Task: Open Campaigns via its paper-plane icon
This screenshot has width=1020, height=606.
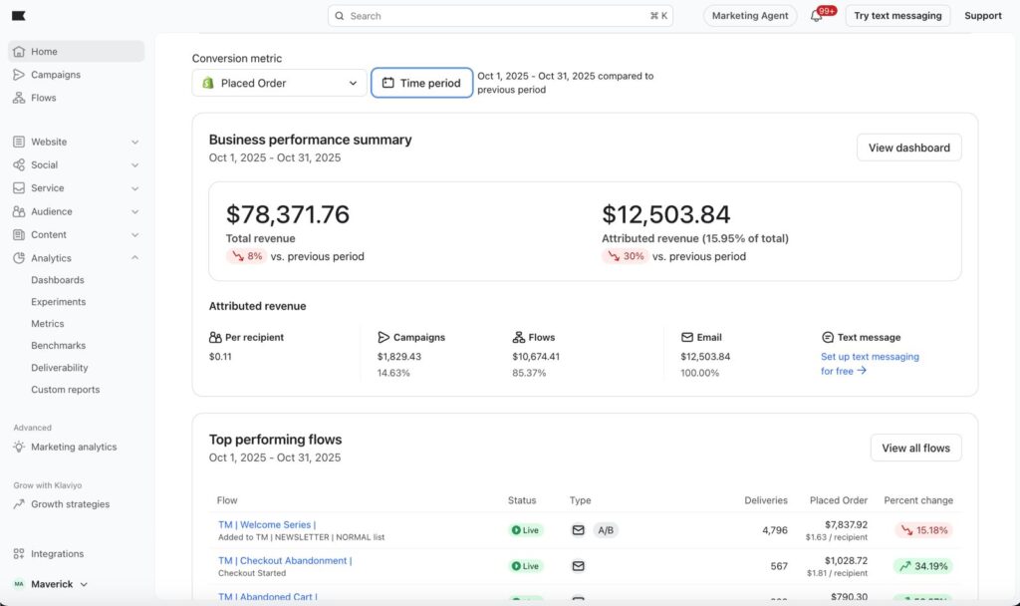Action: pyautogui.click(x=19, y=75)
